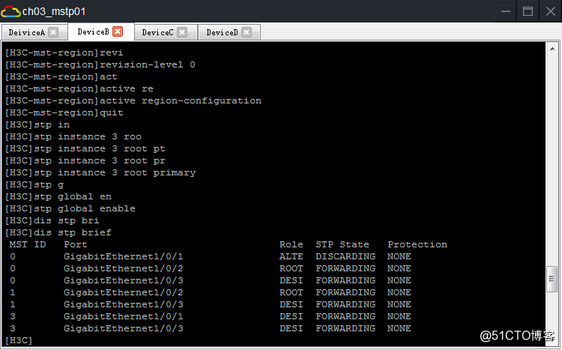Click the ALTE role entry
The image size is (562, 350).
click(x=291, y=257)
